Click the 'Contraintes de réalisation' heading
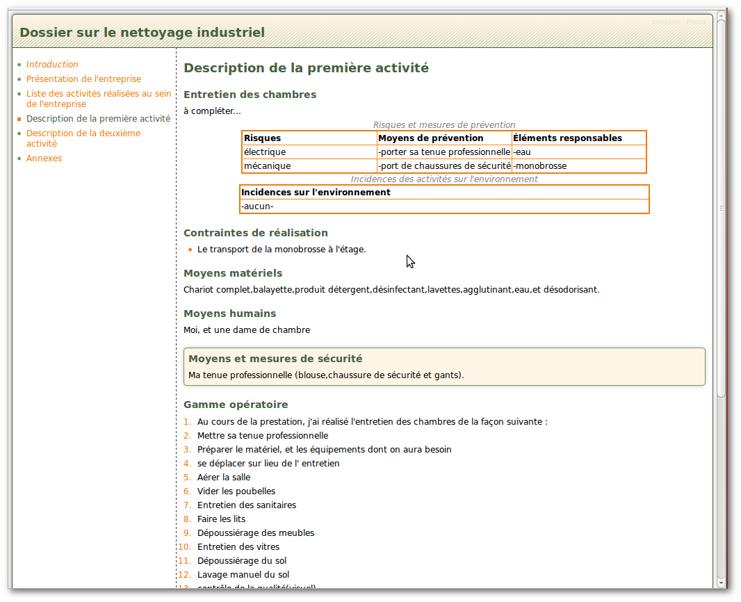 256,233
